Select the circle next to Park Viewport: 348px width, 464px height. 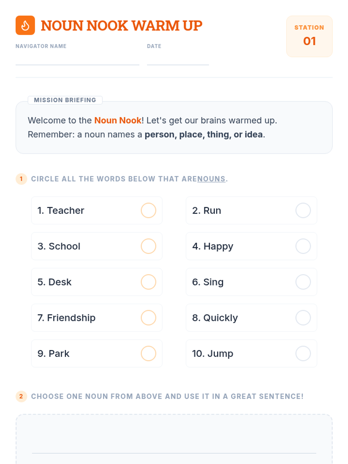point(148,354)
